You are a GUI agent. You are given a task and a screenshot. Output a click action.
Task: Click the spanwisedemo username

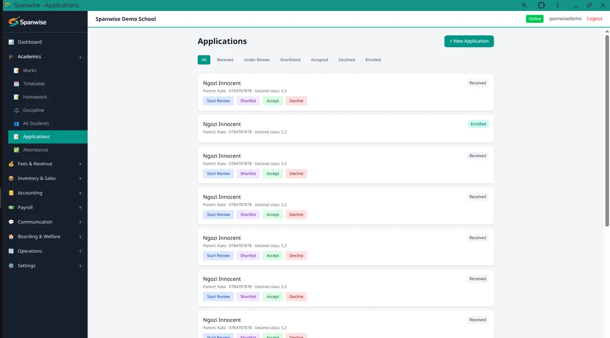[x=565, y=19]
